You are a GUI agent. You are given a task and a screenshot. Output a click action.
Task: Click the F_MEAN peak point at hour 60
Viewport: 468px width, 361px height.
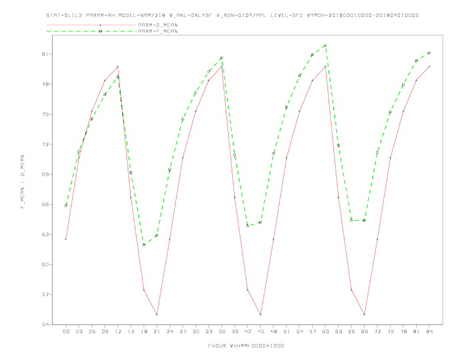tap(326, 45)
